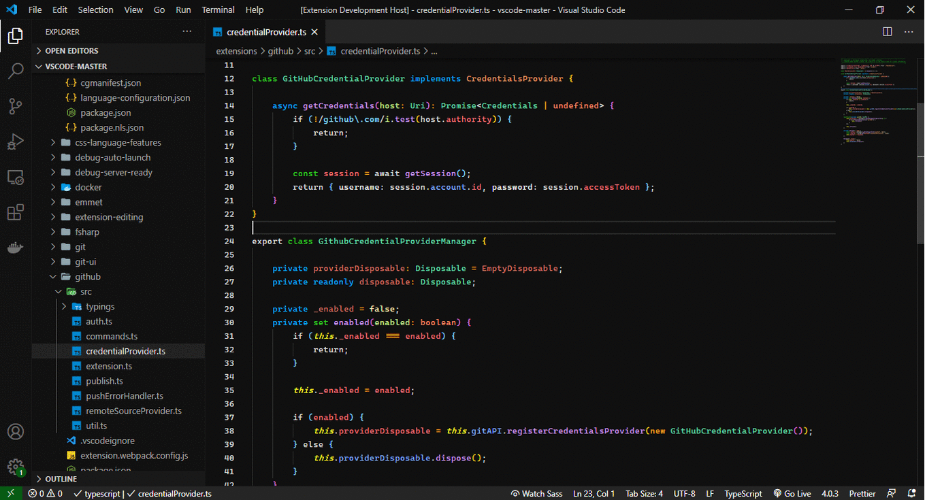Change Tab Size: 4 indentation setting
This screenshot has height=500, width=925.
point(644,493)
